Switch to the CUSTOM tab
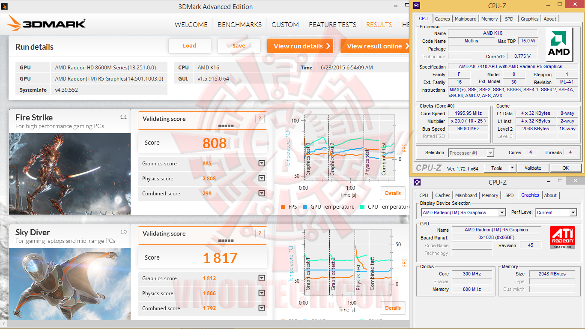Image resolution: width=585 pixels, height=329 pixels. pyautogui.click(x=285, y=25)
